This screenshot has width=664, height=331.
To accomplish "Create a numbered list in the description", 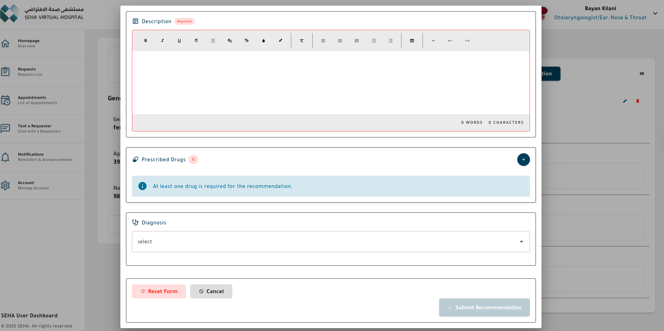I will tap(339, 41).
